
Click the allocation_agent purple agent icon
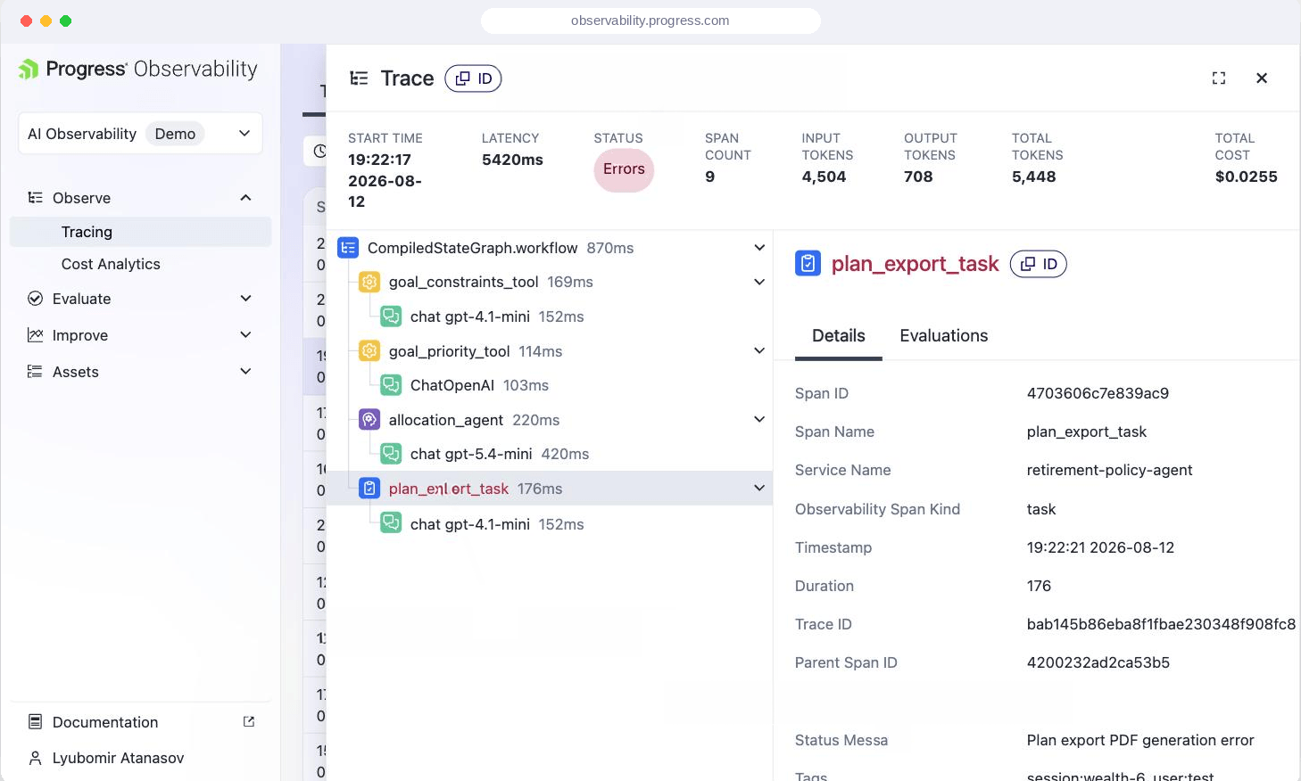[x=369, y=420]
